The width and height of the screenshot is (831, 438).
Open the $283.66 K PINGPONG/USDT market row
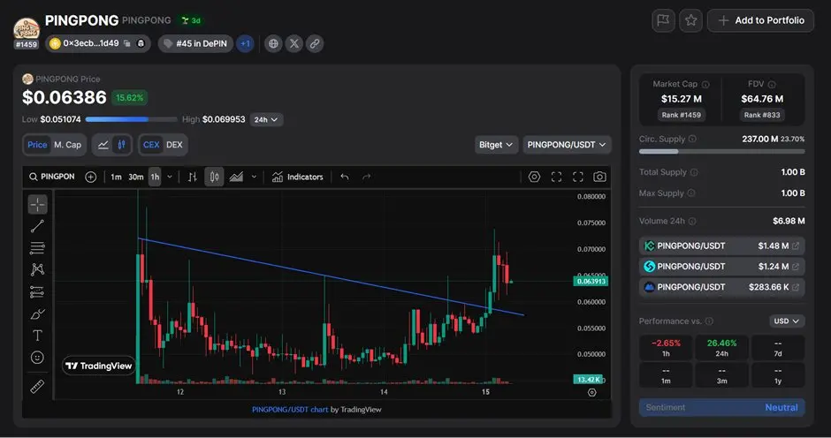click(x=722, y=287)
